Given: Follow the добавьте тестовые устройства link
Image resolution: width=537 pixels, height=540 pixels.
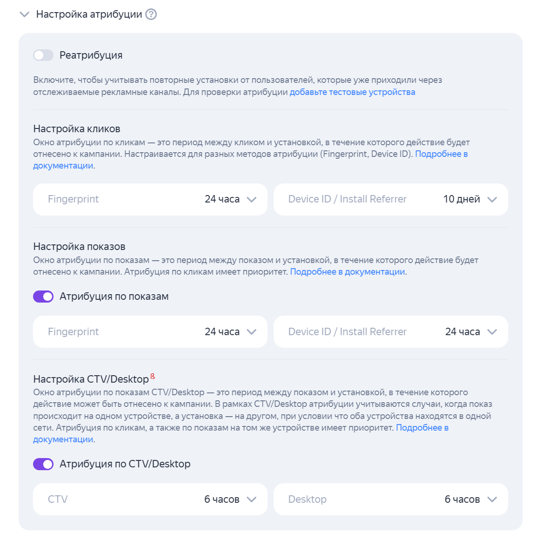Looking at the screenshot, I should [352, 92].
